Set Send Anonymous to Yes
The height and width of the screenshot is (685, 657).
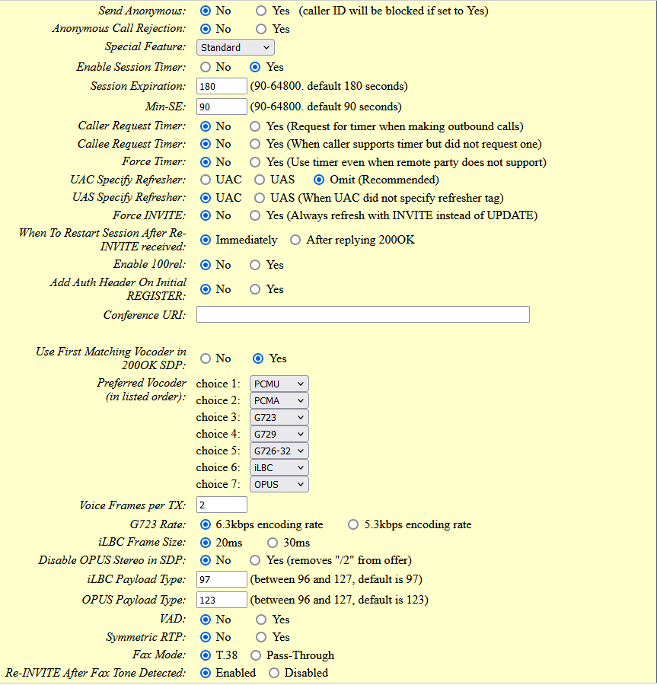(x=261, y=11)
